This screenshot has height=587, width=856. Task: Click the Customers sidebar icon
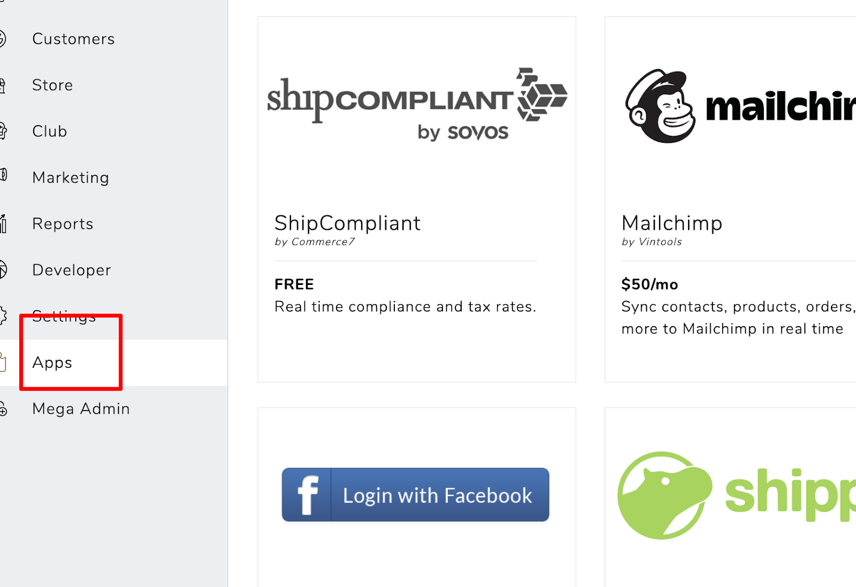(3, 38)
